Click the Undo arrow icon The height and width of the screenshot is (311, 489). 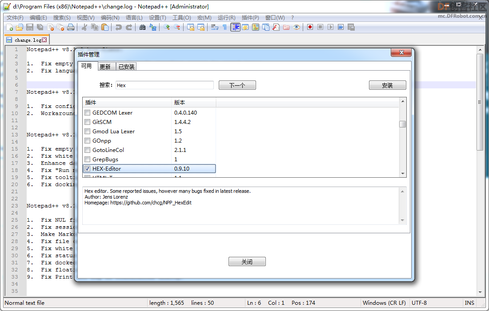119,28
